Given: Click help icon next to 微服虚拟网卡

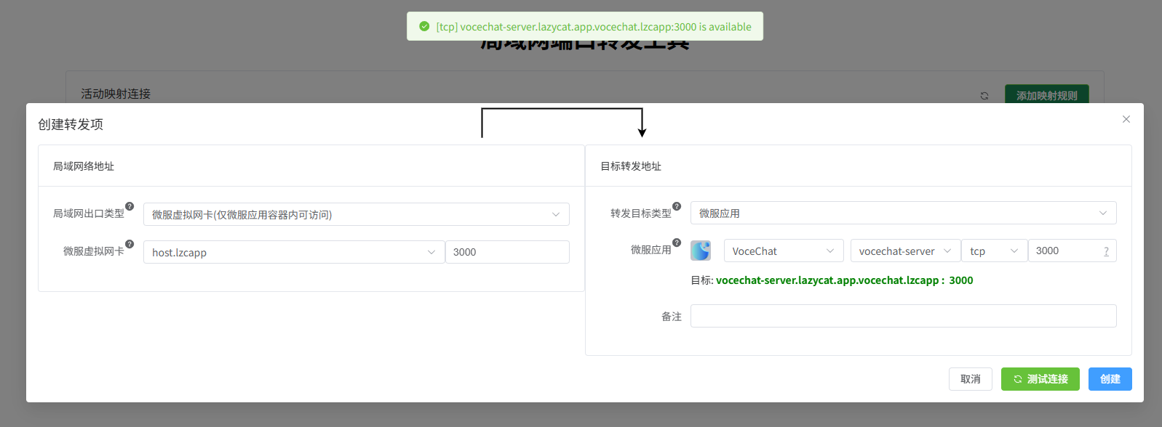Looking at the screenshot, I should pos(130,244).
